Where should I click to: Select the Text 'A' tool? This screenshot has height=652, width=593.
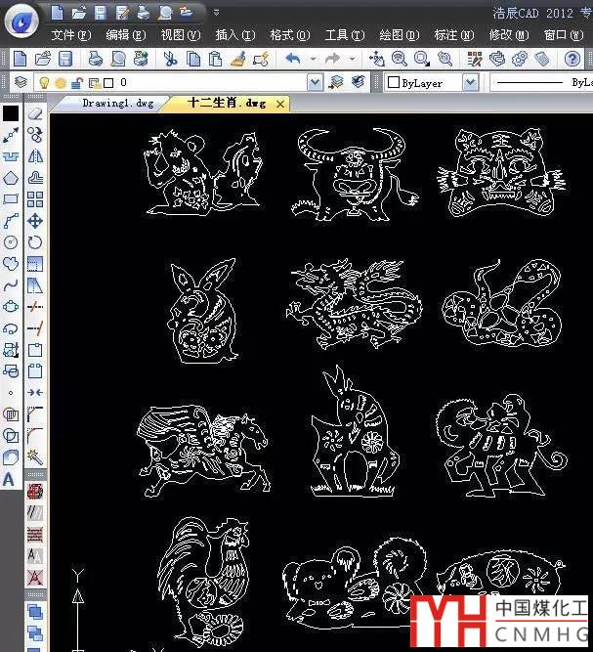tap(9, 480)
